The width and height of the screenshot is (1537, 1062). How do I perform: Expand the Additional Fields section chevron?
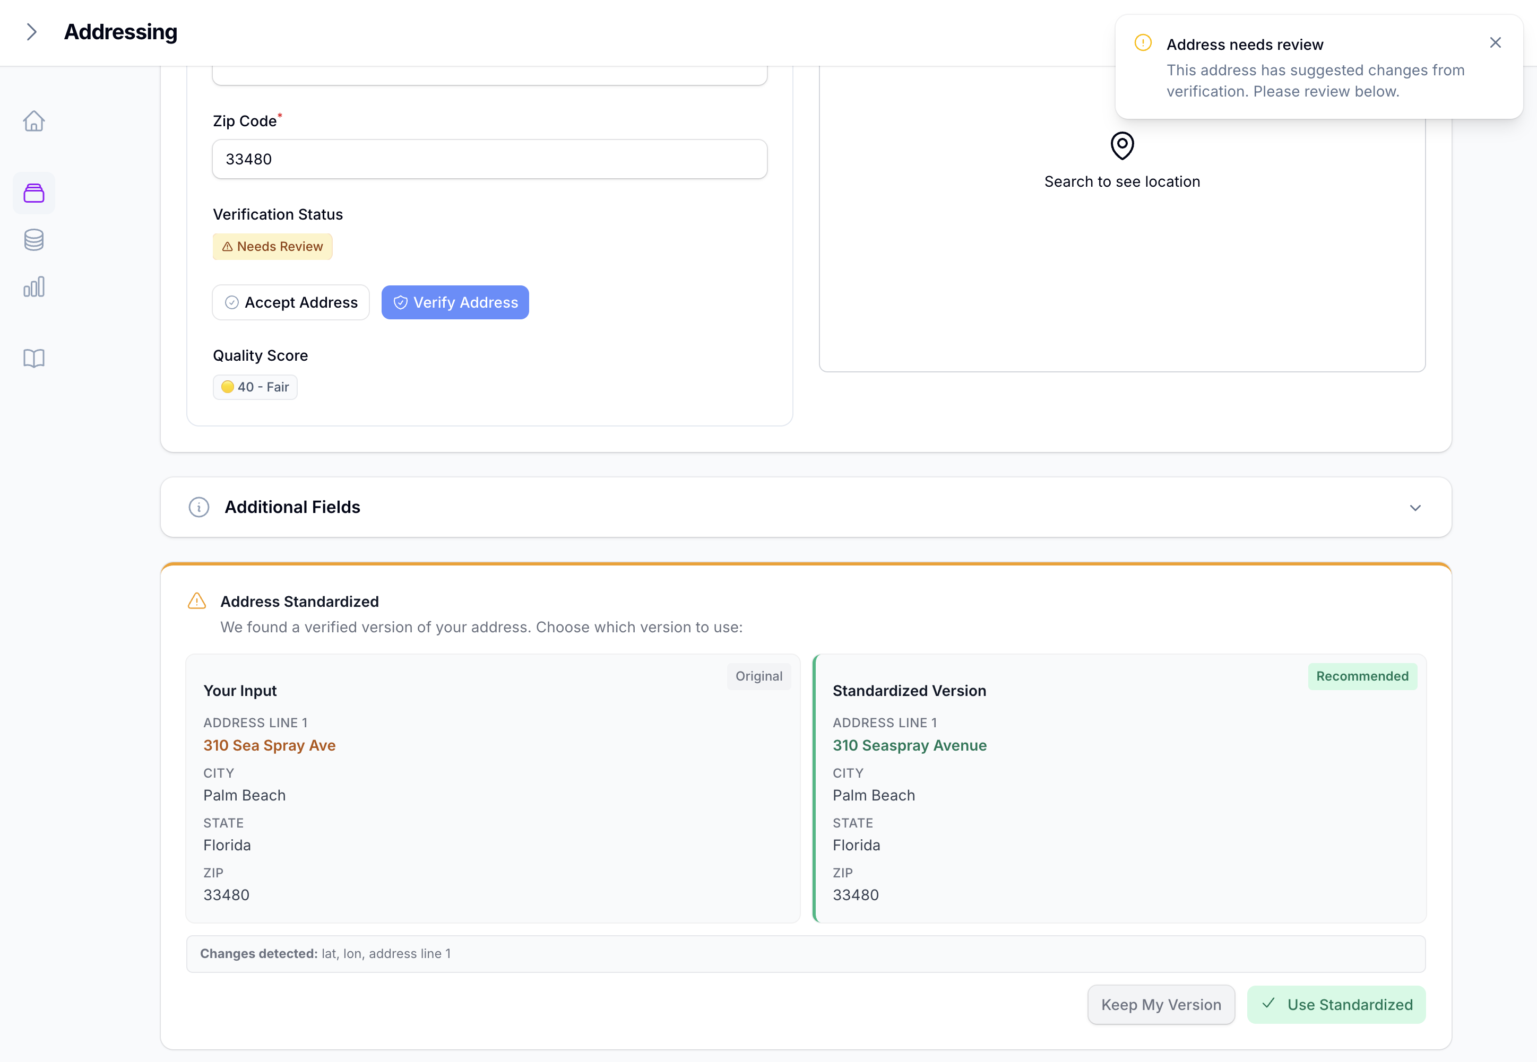click(x=1415, y=508)
